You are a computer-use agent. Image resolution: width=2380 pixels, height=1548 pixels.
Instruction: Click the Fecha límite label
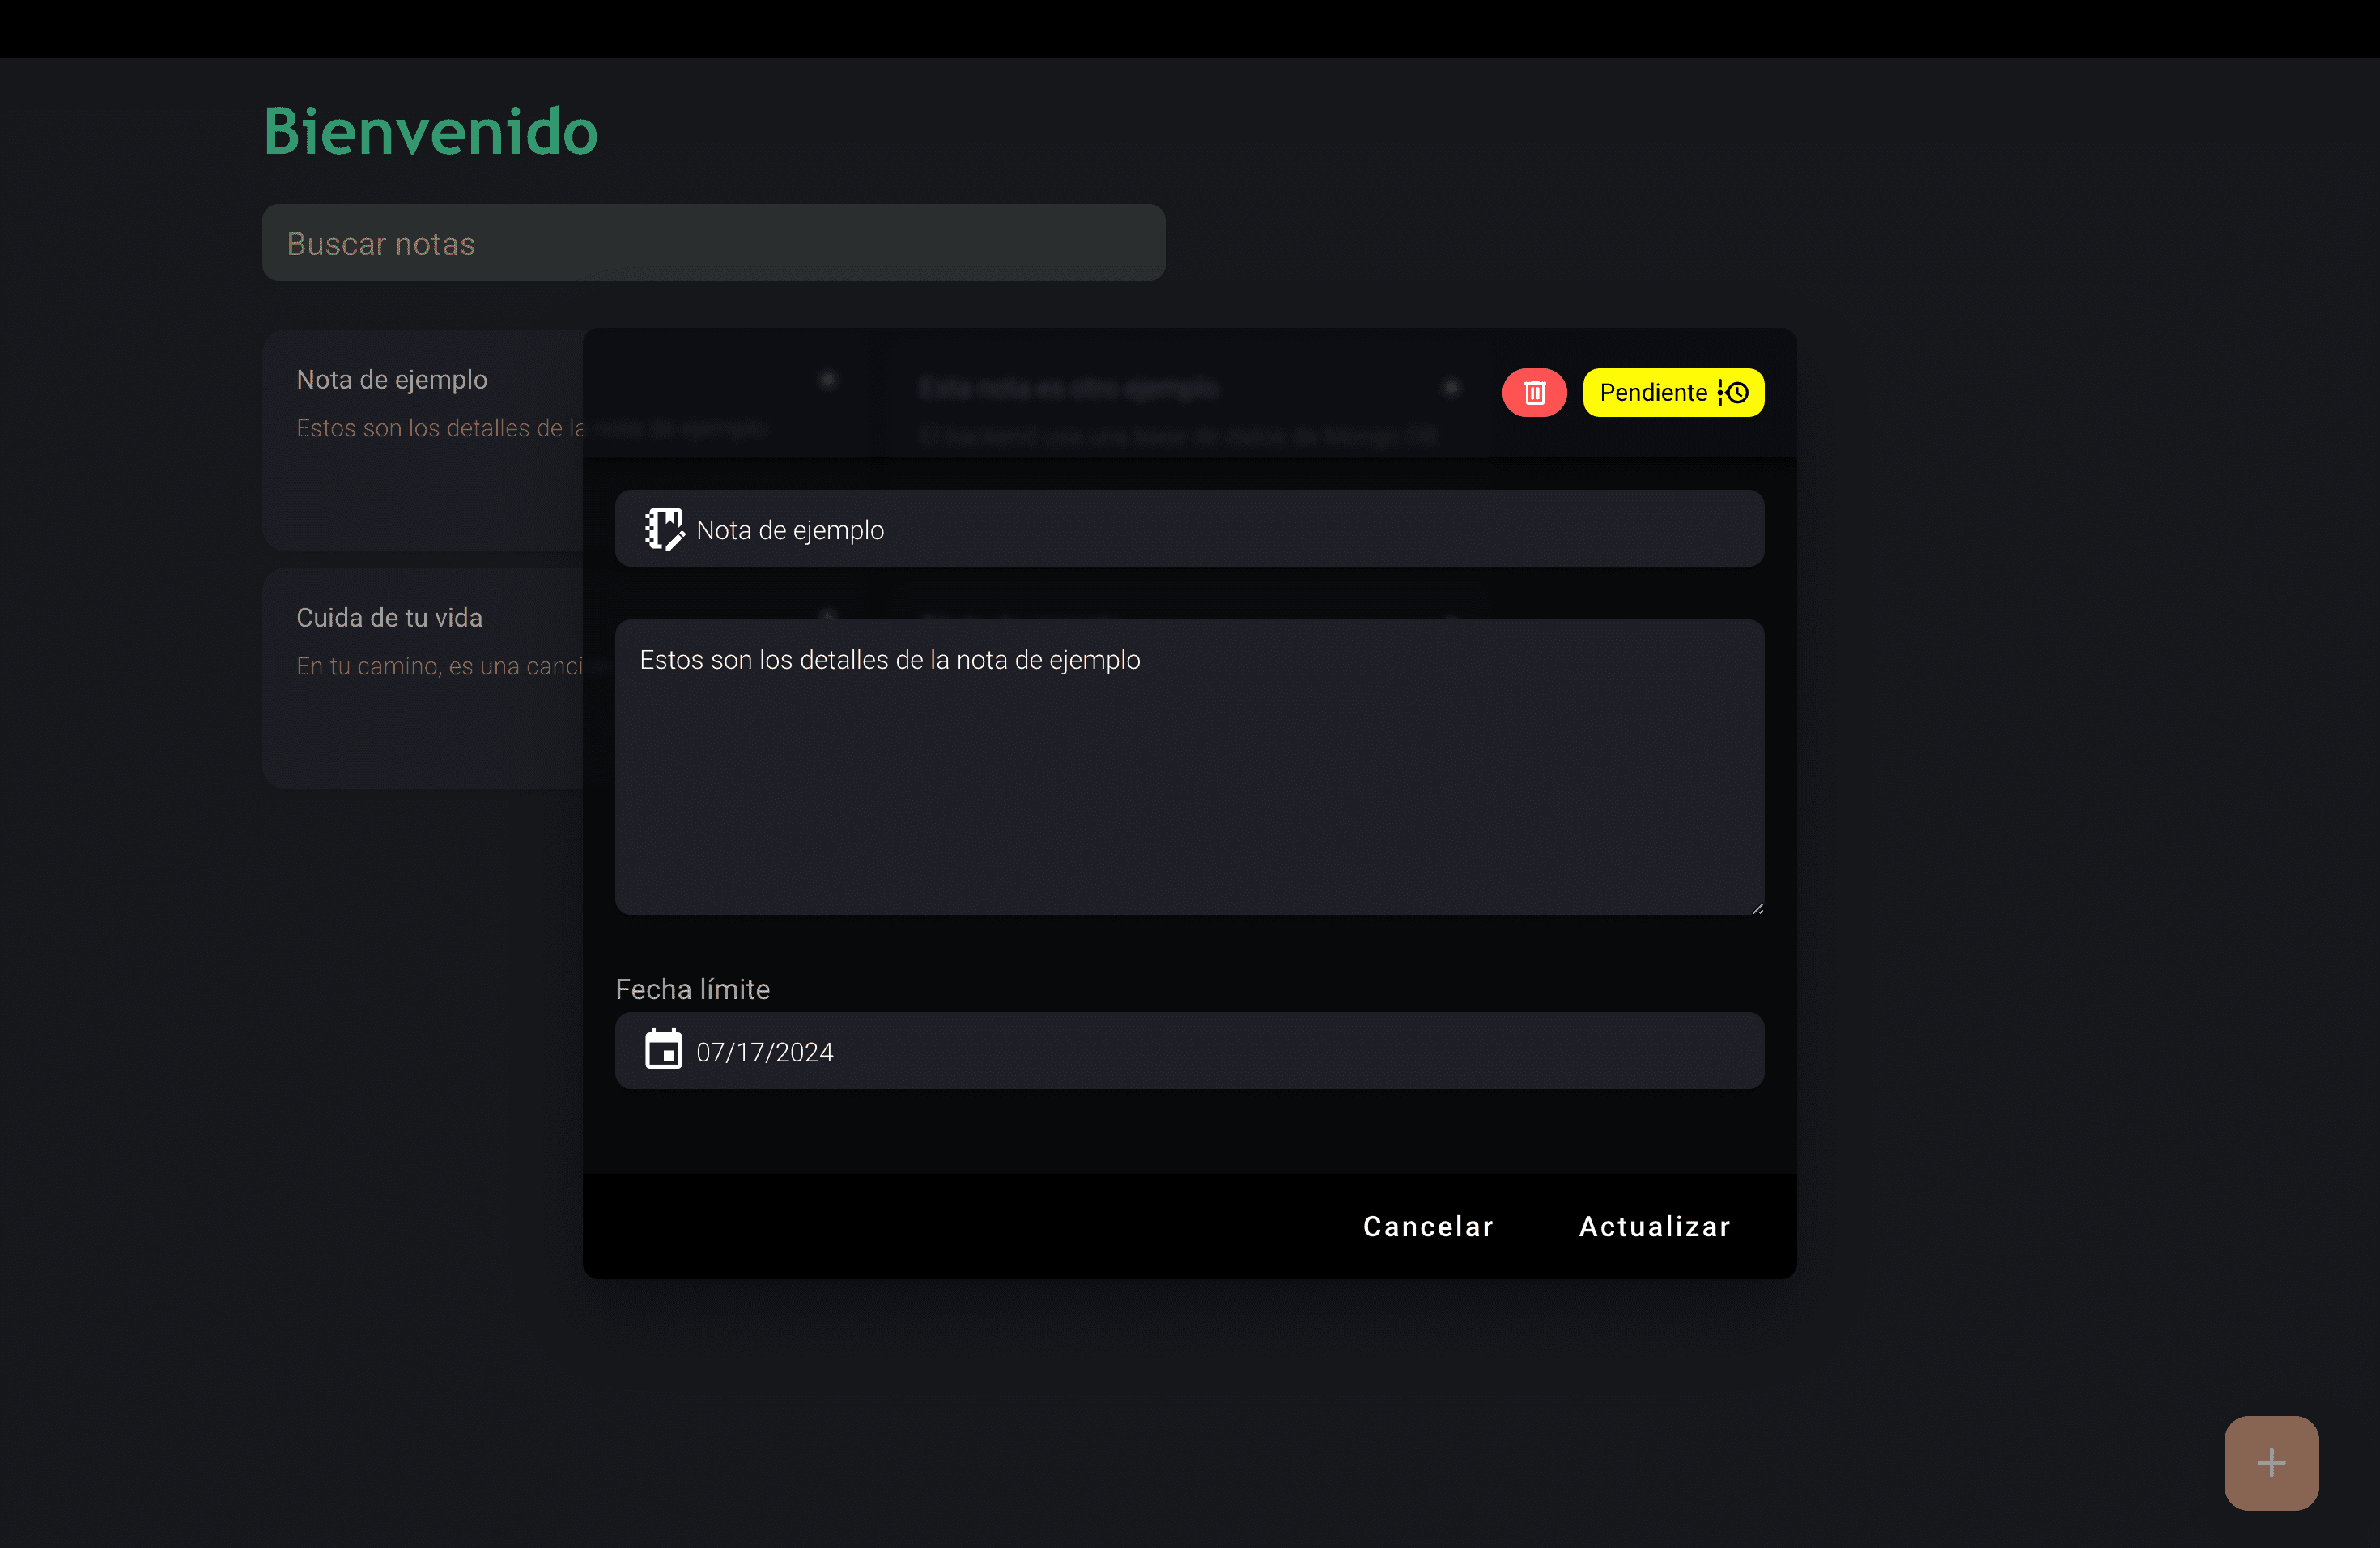pos(692,989)
